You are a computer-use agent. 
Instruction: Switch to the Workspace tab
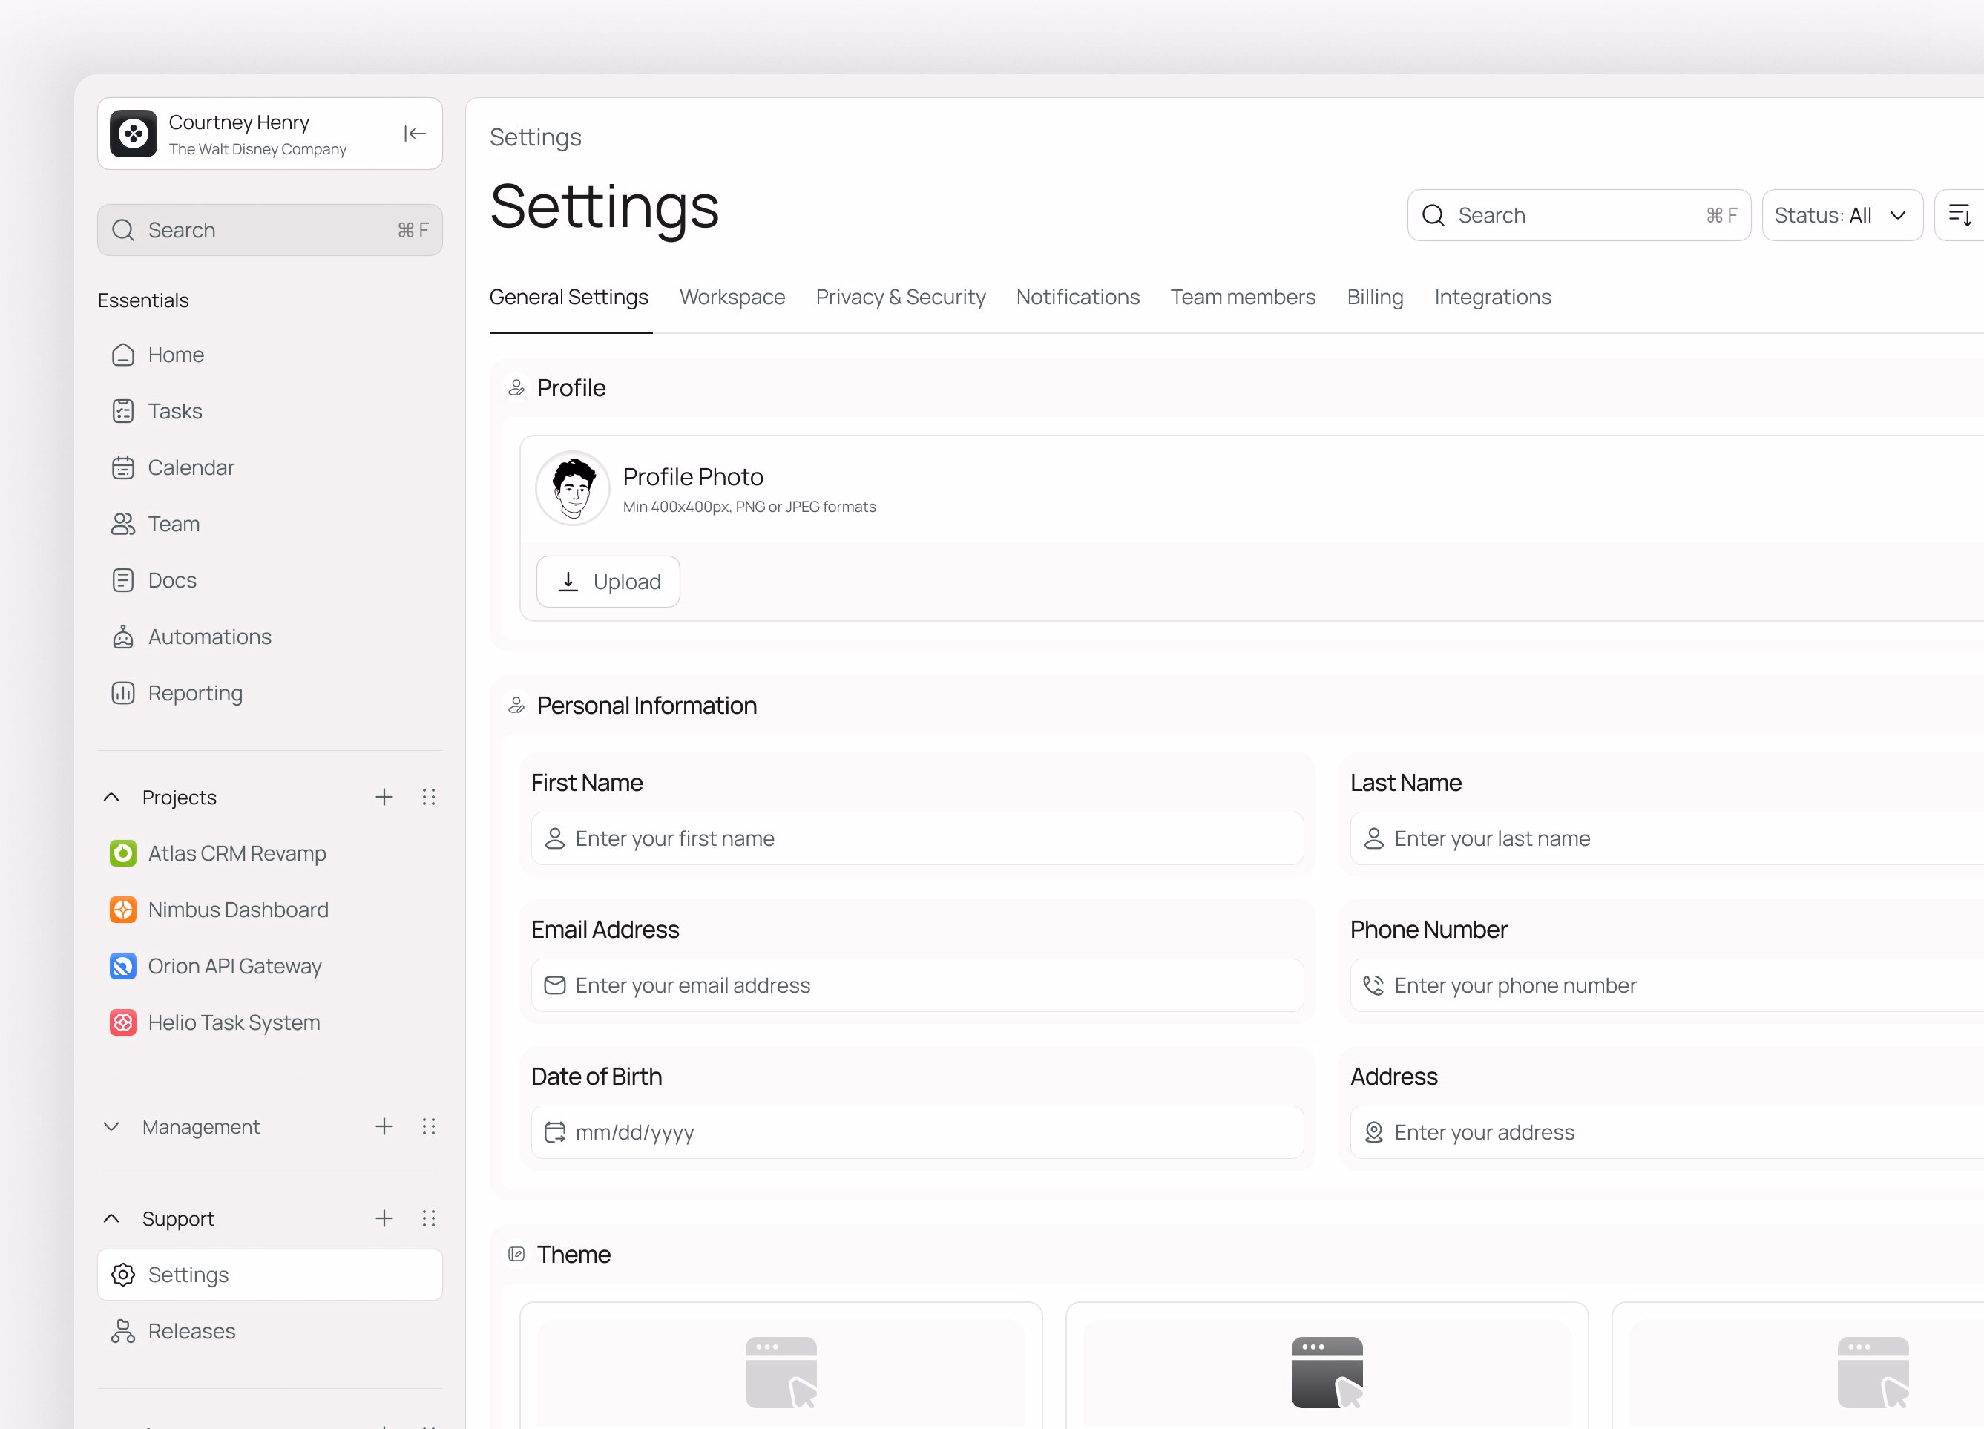[x=732, y=298]
